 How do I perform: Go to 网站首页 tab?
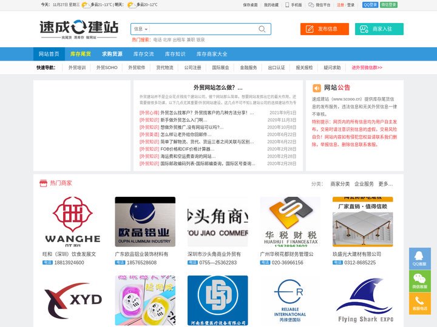coord(49,54)
